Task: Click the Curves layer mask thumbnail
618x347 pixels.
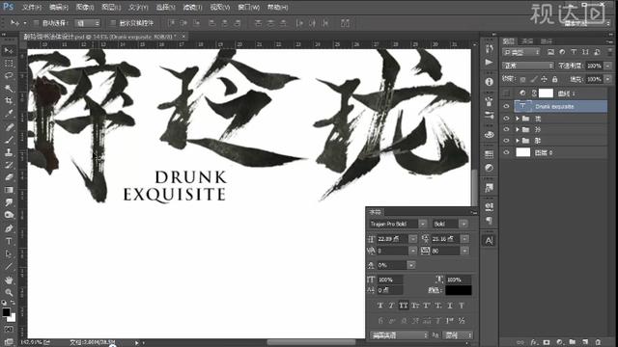Action: [546, 93]
